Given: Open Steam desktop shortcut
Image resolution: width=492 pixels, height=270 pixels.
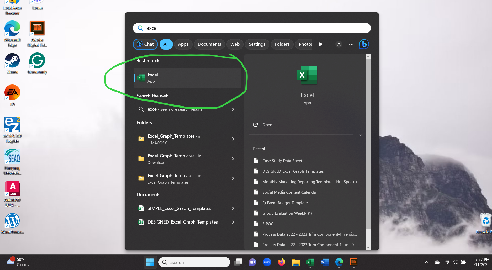Looking at the screenshot, I should coord(12,64).
